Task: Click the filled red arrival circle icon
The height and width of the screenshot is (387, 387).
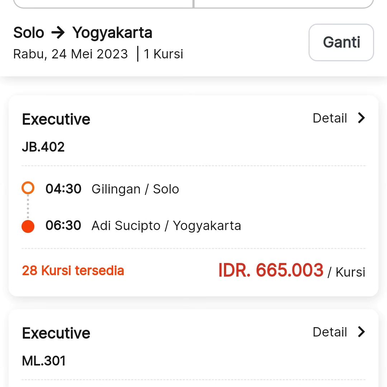Action: [28, 226]
